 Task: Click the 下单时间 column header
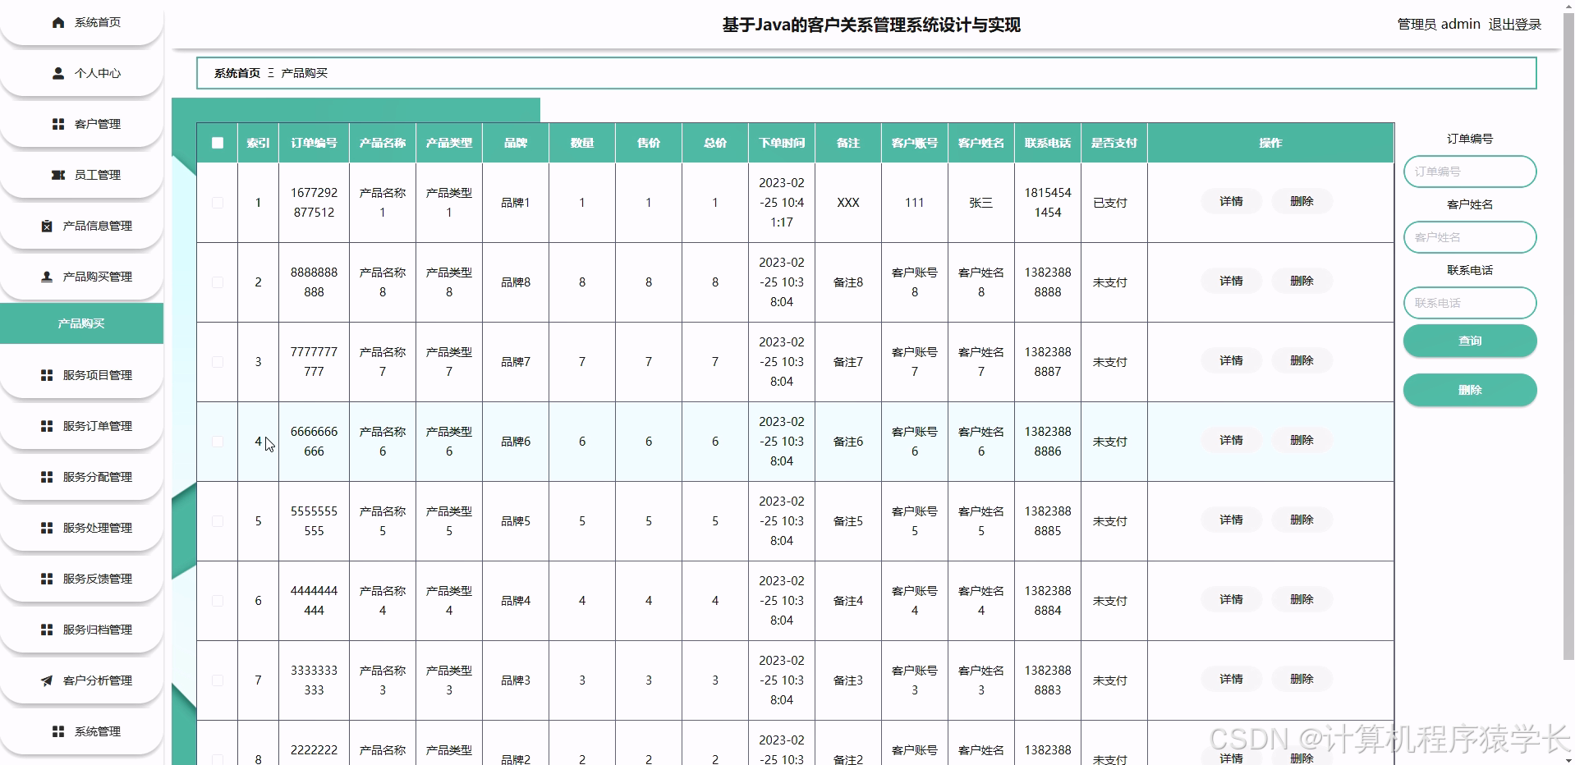782,143
